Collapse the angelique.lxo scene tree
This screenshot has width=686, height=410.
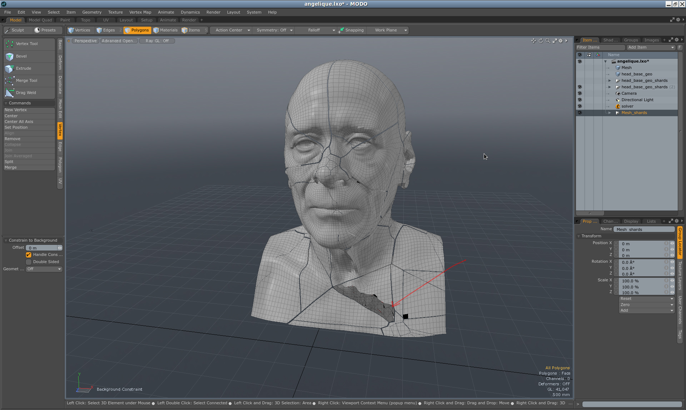coord(606,61)
